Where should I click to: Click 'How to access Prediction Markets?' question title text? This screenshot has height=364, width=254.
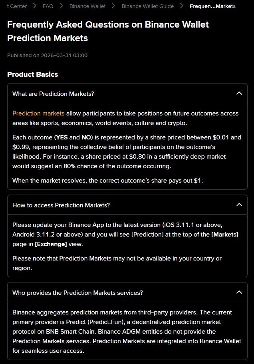tap(61, 205)
